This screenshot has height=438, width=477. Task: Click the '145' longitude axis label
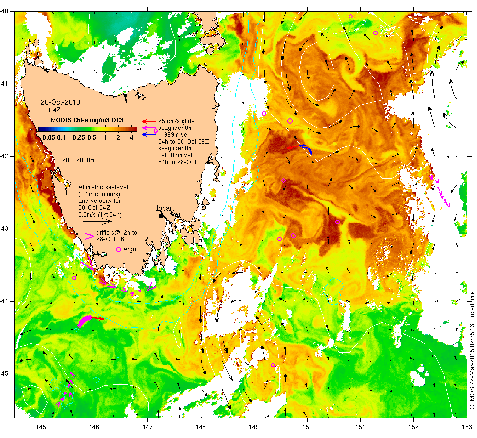point(41,427)
